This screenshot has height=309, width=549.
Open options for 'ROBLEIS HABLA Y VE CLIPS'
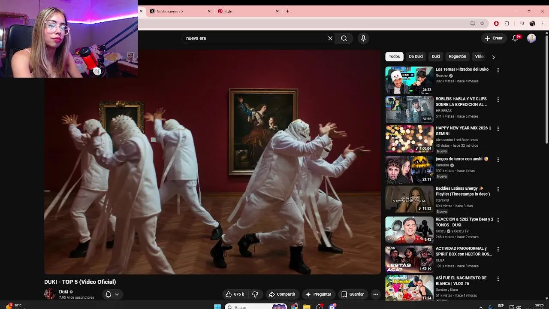pyautogui.click(x=498, y=100)
